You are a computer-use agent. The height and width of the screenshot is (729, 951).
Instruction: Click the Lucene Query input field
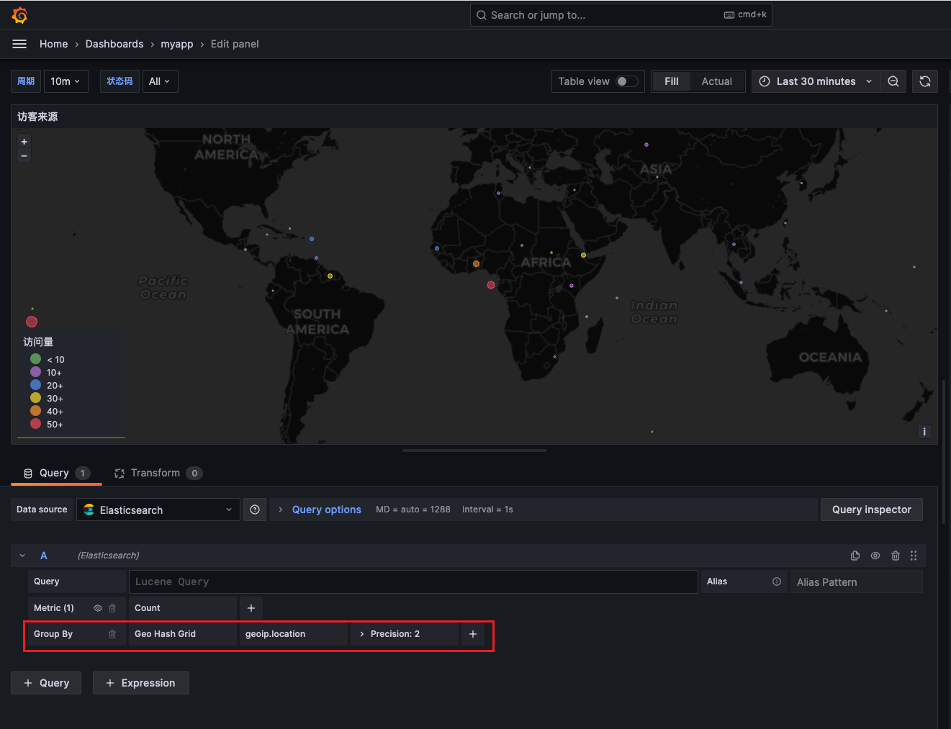click(413, 581)
